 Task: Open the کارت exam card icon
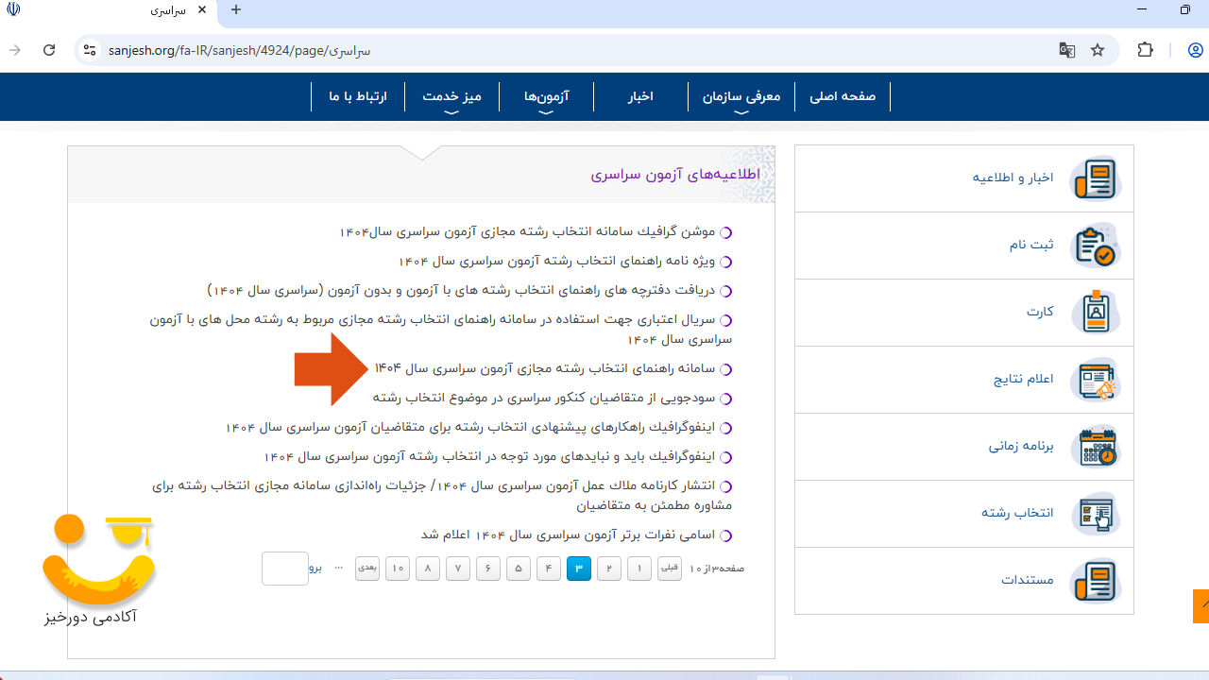click(x=1096, y=312)
